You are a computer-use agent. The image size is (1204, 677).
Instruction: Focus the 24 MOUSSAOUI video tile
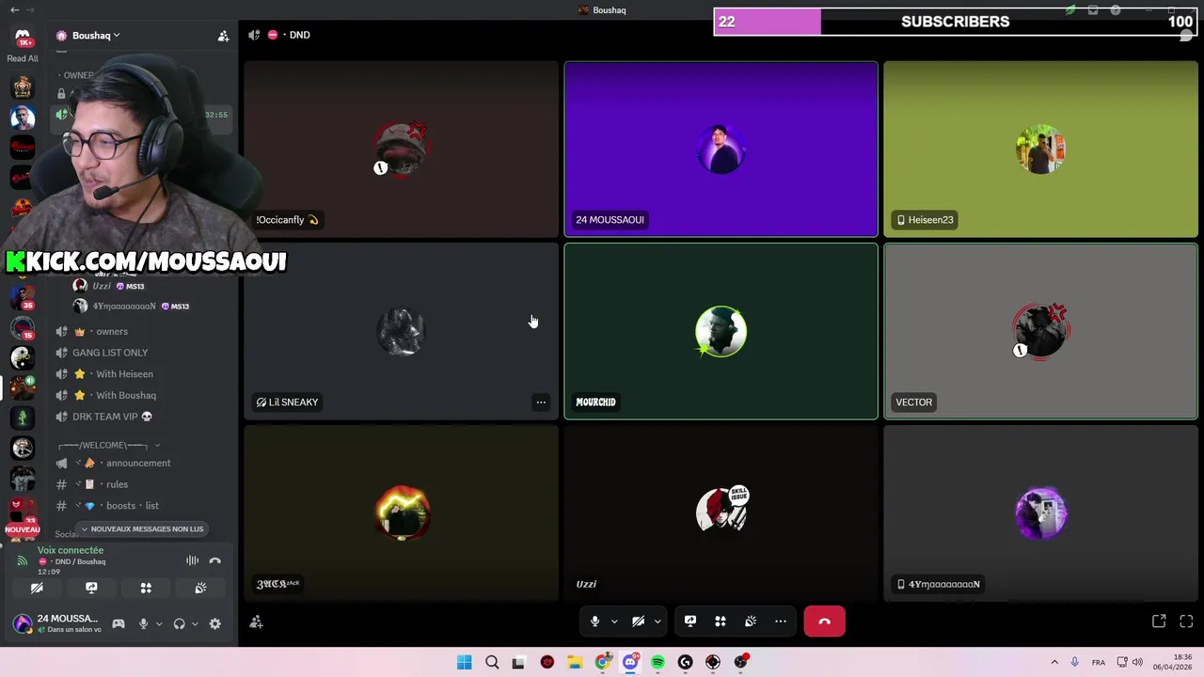point(721,150)
